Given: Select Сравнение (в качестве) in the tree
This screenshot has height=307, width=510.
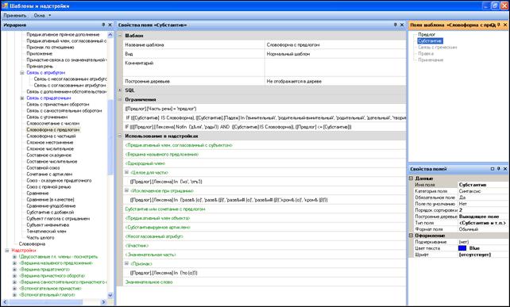Looking at the screenshot, I should coord(50,199).
